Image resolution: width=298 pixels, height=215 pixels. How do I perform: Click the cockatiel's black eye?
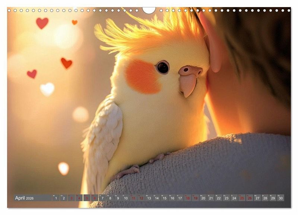(x=163, y=67)
